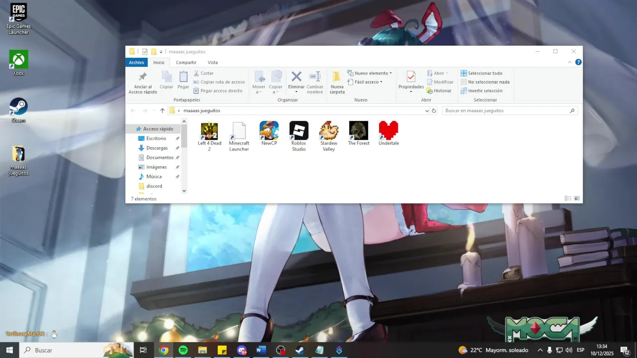
Task: Click the Copiar clipboard icon in ribbon
Action: click(x=166, y=77)
